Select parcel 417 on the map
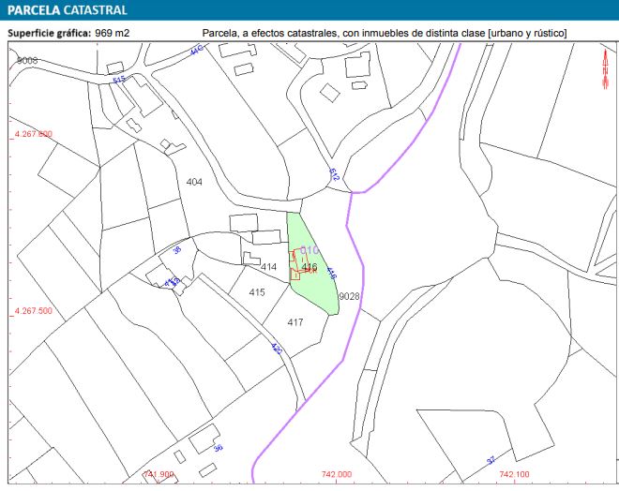The height and width of the screenshot is (491, 619). pos(295,322)
